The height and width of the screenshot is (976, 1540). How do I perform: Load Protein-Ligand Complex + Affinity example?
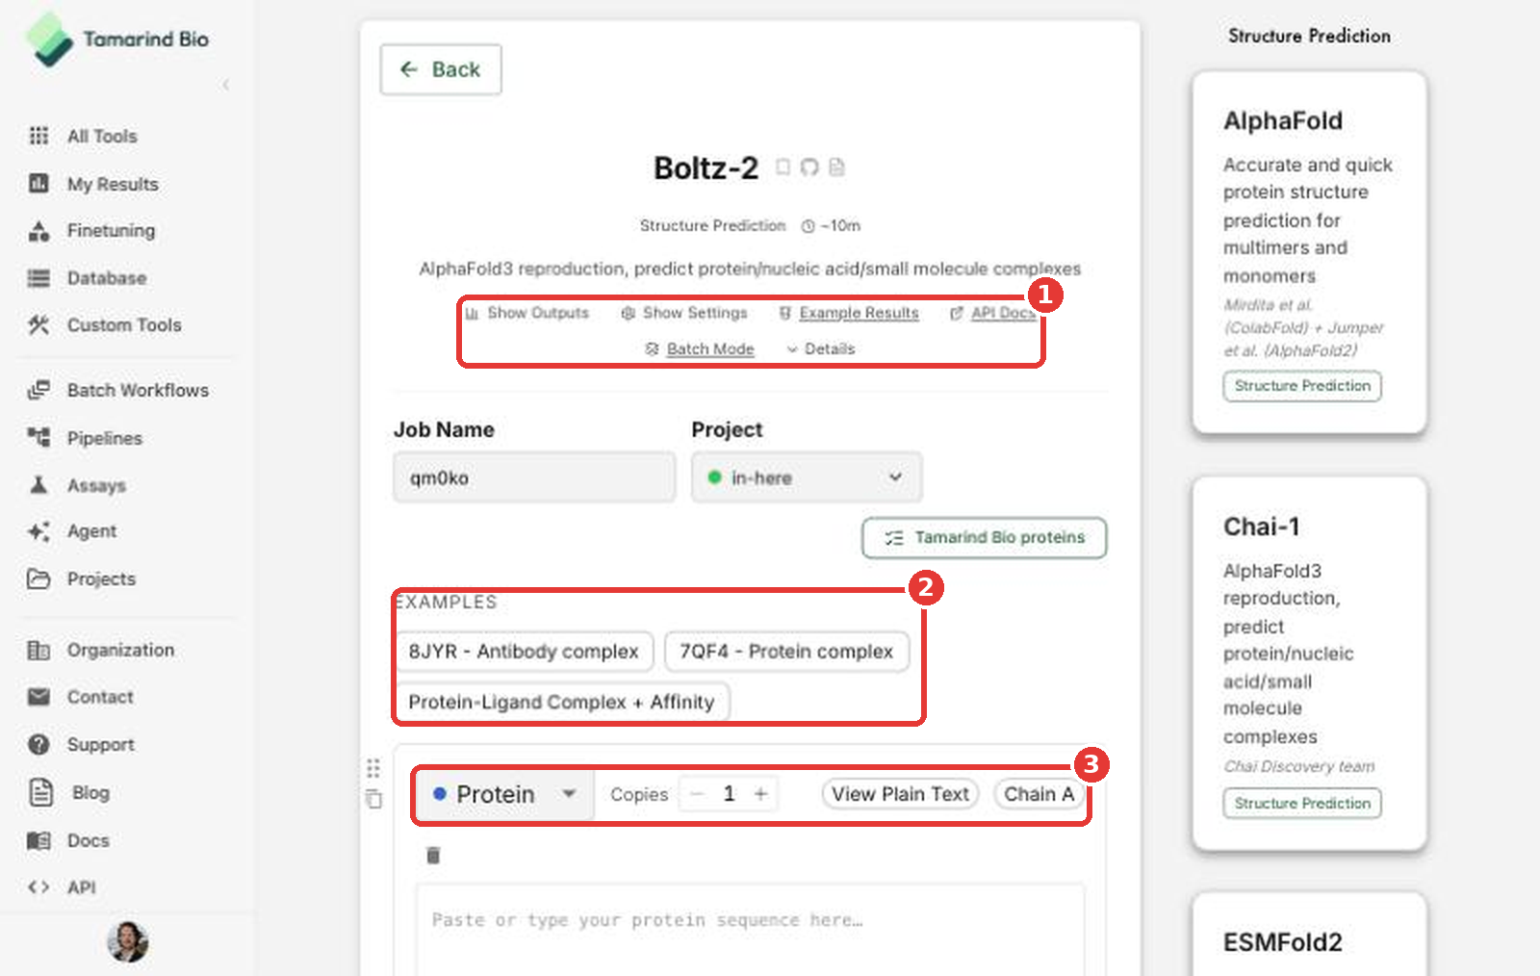point(561,702)
